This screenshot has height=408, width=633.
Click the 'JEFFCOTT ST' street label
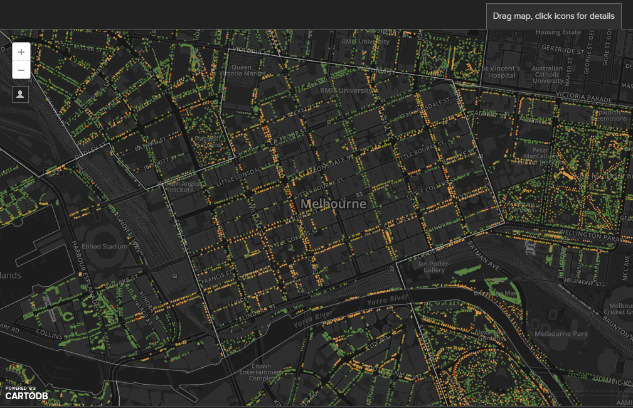point(160,162)
